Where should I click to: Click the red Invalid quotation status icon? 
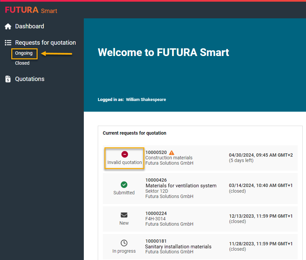coord(124,154)
